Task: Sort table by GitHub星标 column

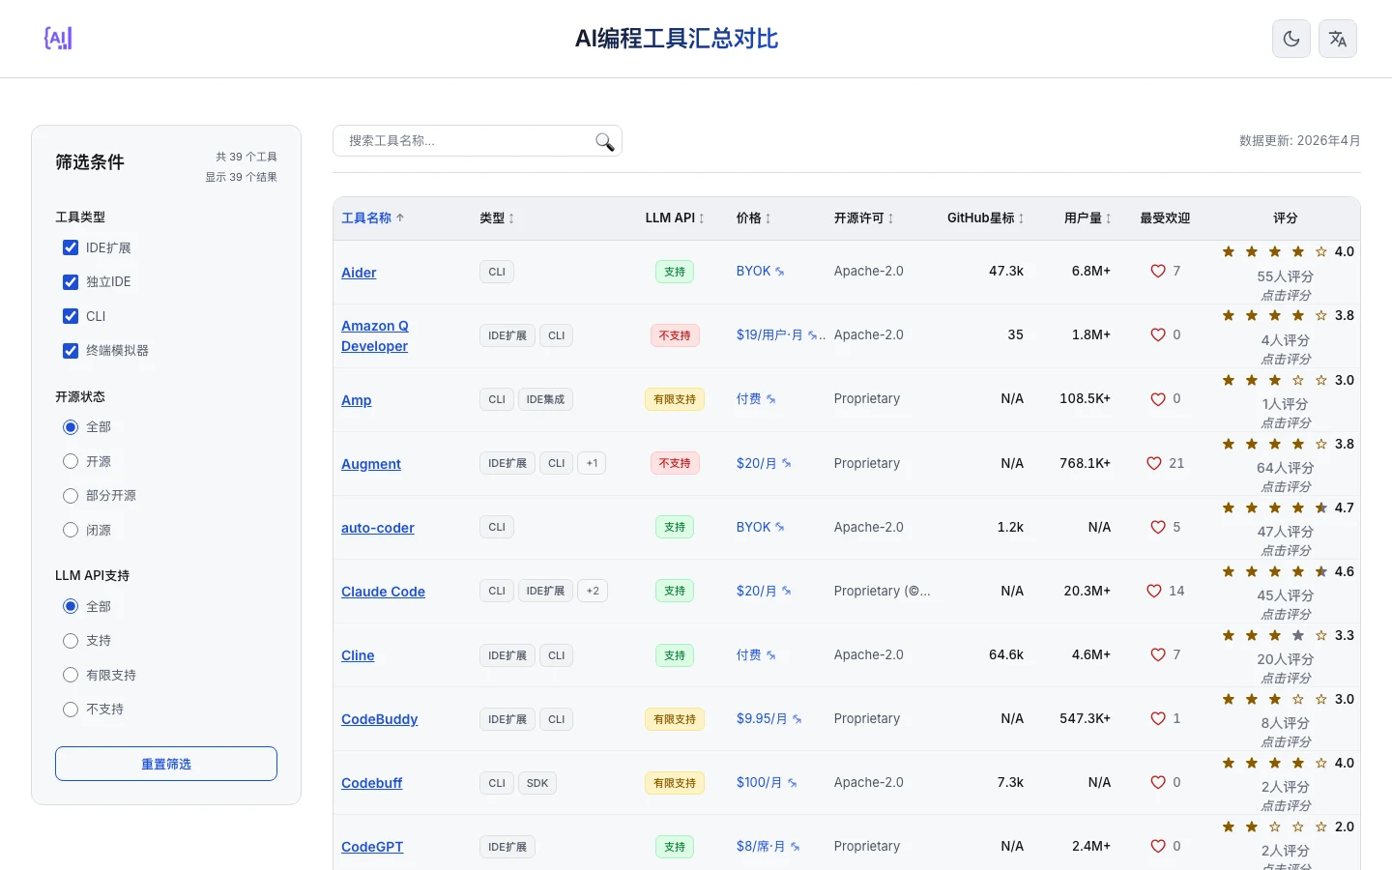Action: point(985,218)
